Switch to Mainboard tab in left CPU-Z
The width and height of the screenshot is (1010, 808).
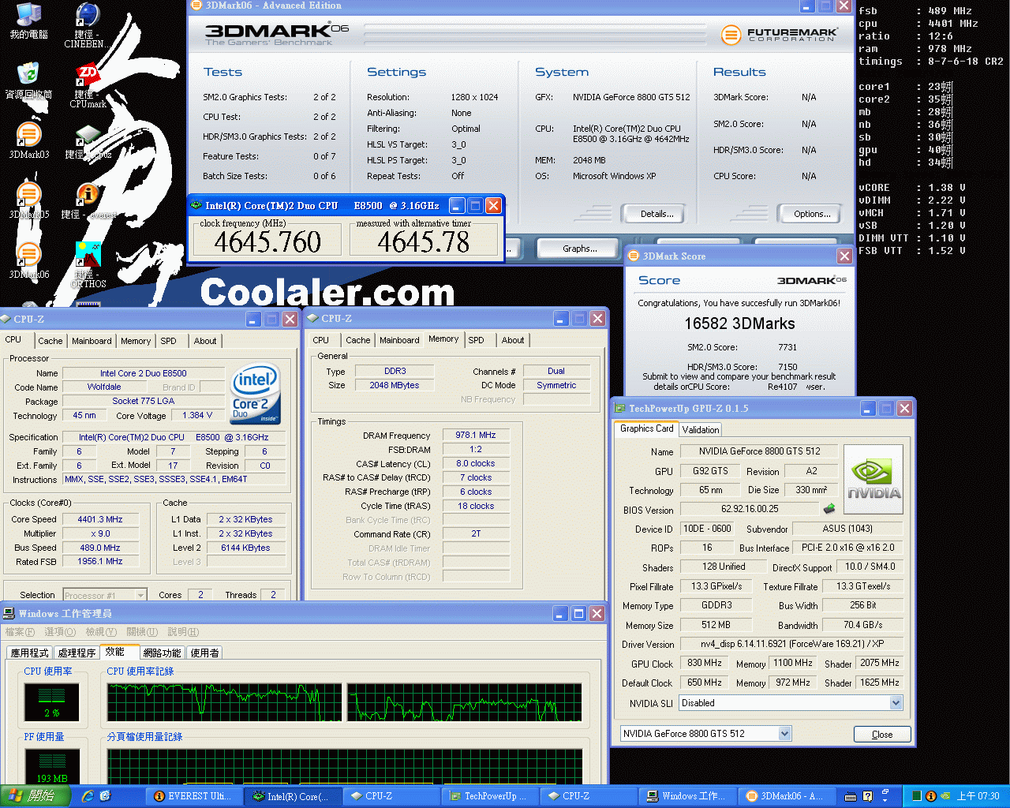[x=92, y=341]
